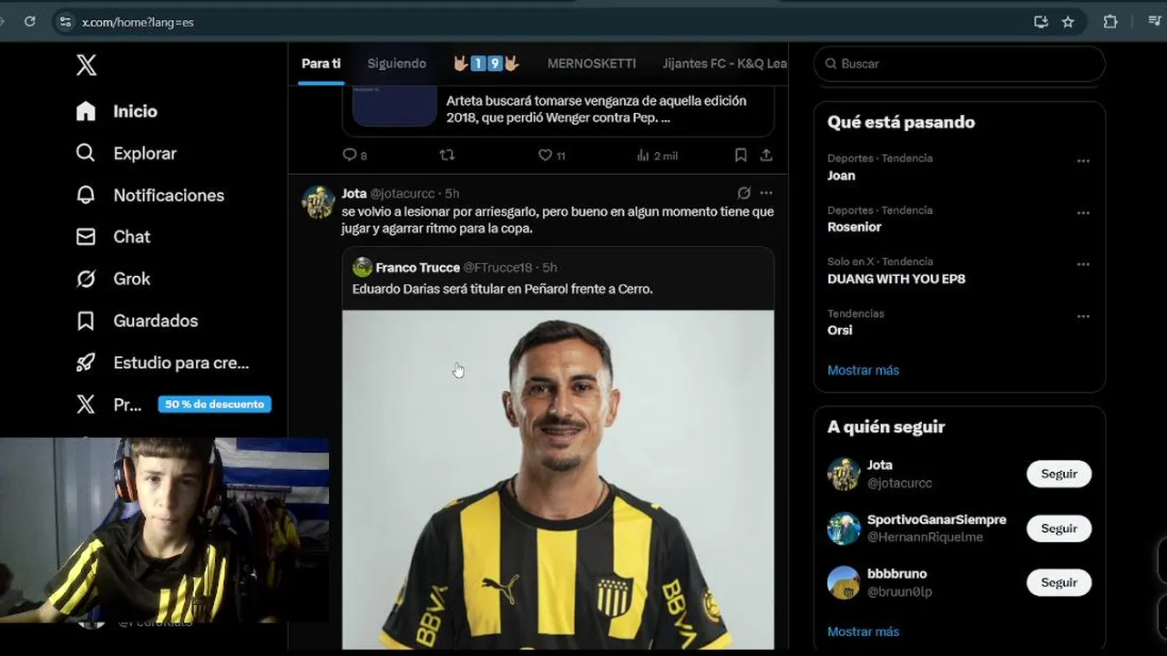Share the Arteta post
The image size is (1167, 656).
(766, 156)
